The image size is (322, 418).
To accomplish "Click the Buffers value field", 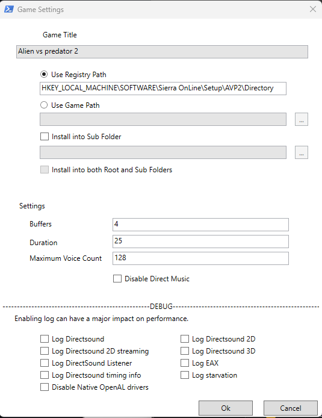I will coord(200,225).
